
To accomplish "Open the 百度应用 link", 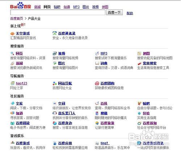I will [65, 143].
